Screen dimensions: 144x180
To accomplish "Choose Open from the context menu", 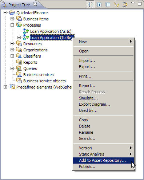I will tap(103, 51).
